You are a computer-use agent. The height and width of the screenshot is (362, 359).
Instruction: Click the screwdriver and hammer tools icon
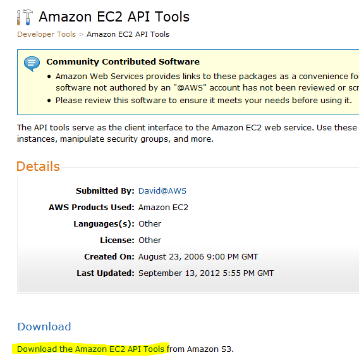coord(25,17)
